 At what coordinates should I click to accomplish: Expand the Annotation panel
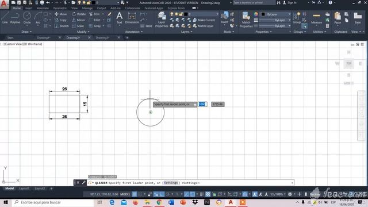click(x=134, y=32)
